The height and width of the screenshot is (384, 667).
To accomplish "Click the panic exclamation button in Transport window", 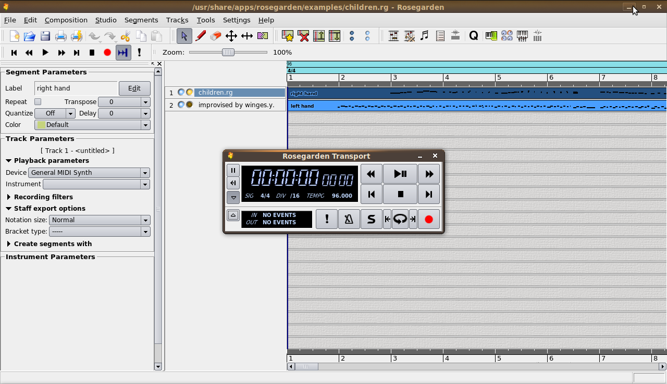I will (x=327, y=220).
